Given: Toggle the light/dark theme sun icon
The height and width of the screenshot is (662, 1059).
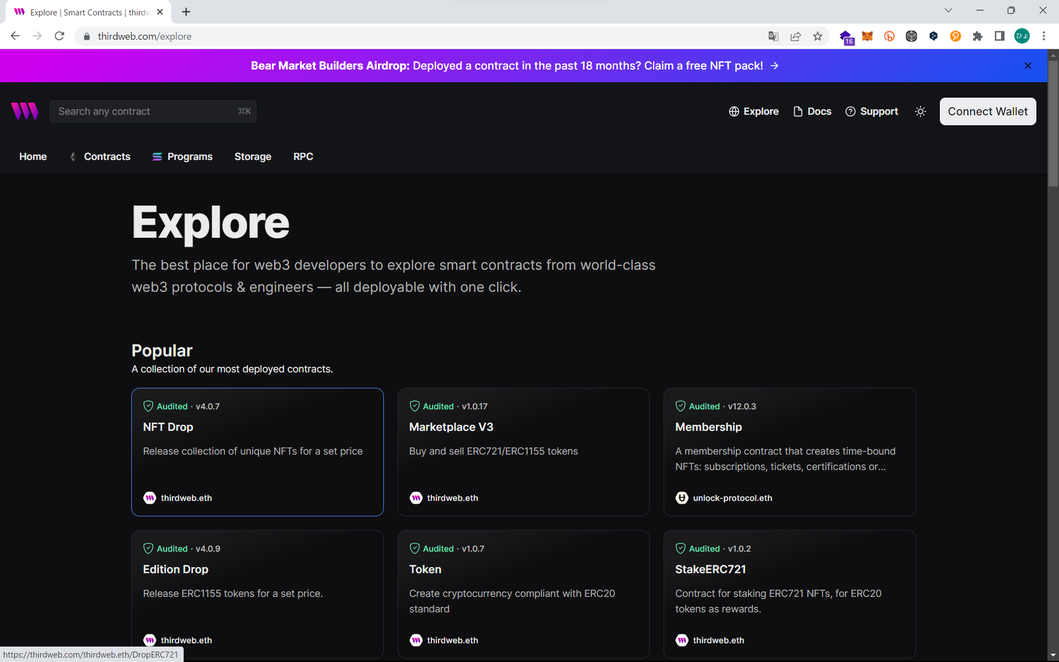Looking at the screenshot, I should pos(920,111).
